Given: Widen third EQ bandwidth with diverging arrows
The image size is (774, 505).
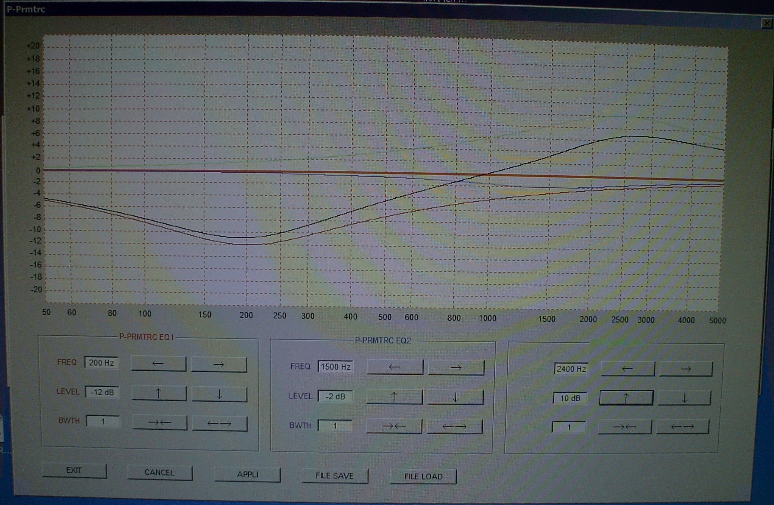Looking at the screenshot, I should (682, 427).
